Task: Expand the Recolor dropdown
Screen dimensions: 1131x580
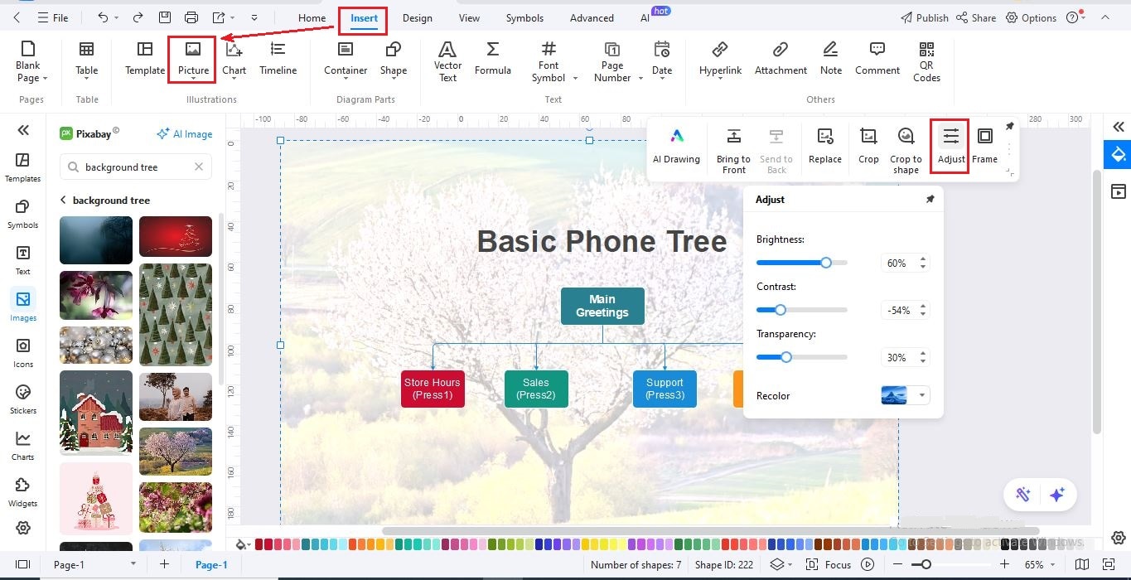Action: tap(922, 395)
